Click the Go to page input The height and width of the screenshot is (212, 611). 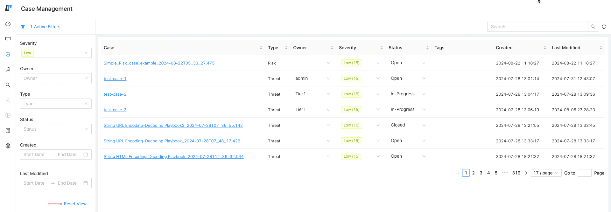[x=585, y=173]
